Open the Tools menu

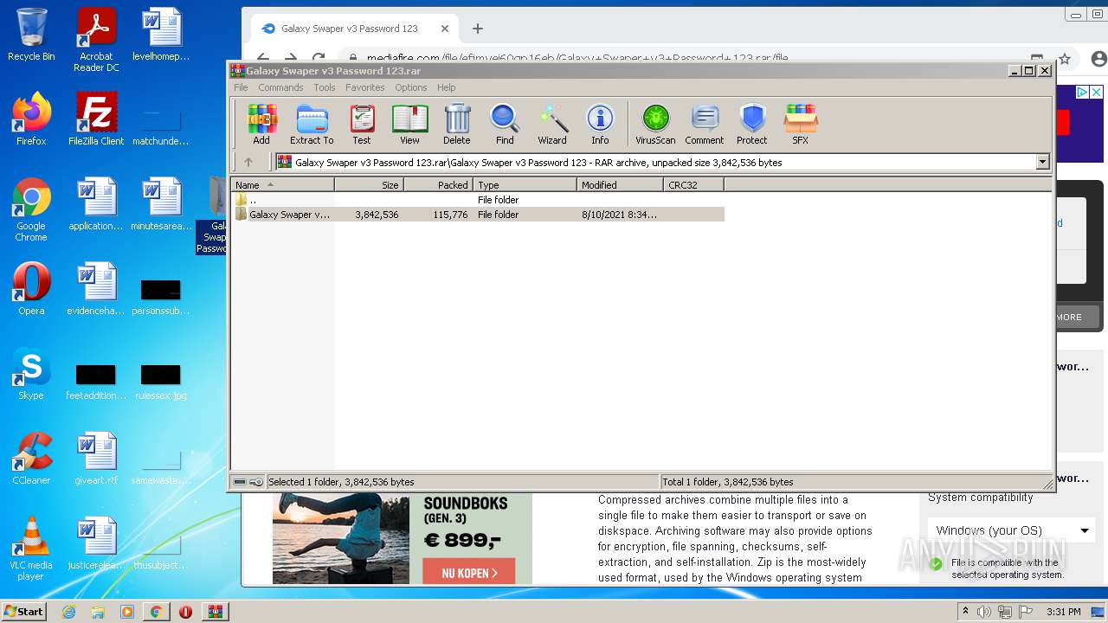pos(325,87)
